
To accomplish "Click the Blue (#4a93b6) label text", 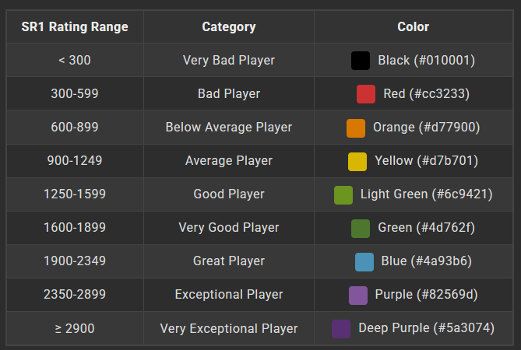I will (426, 261).
